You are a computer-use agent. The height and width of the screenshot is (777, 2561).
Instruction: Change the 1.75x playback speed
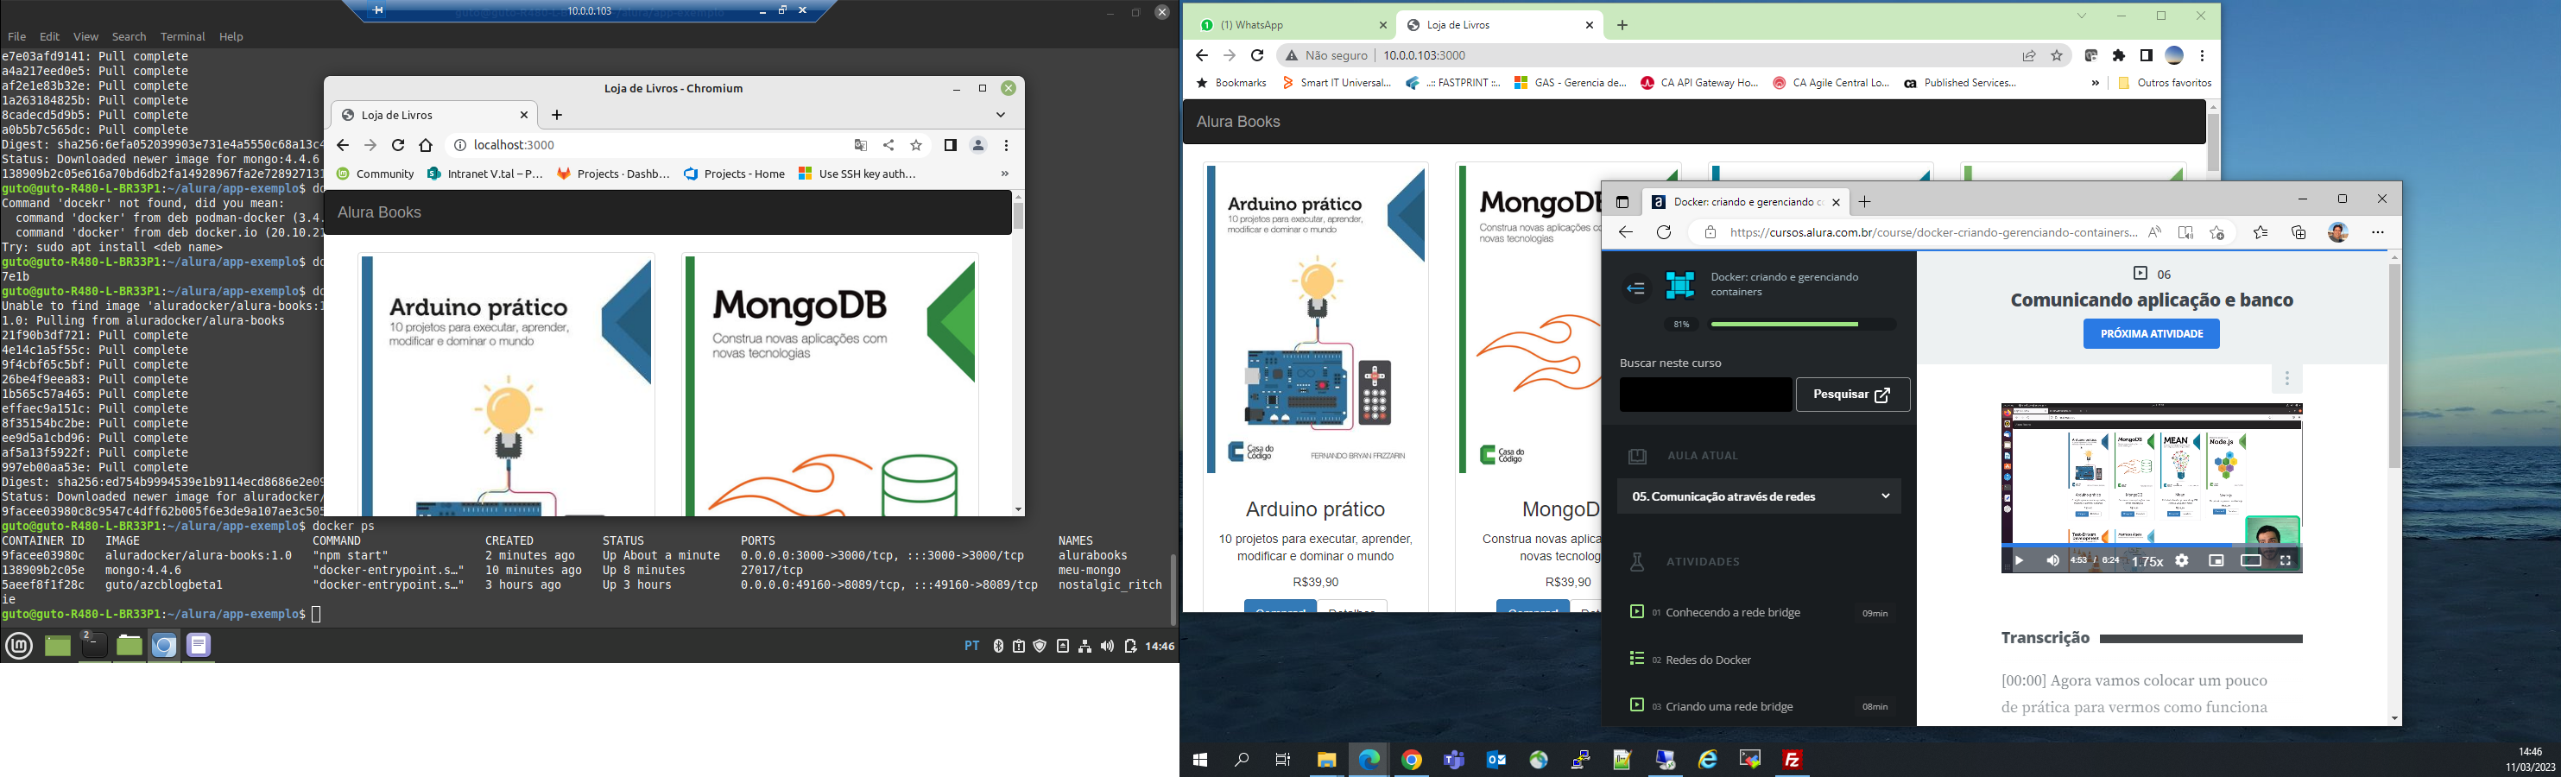point(2147,561)
